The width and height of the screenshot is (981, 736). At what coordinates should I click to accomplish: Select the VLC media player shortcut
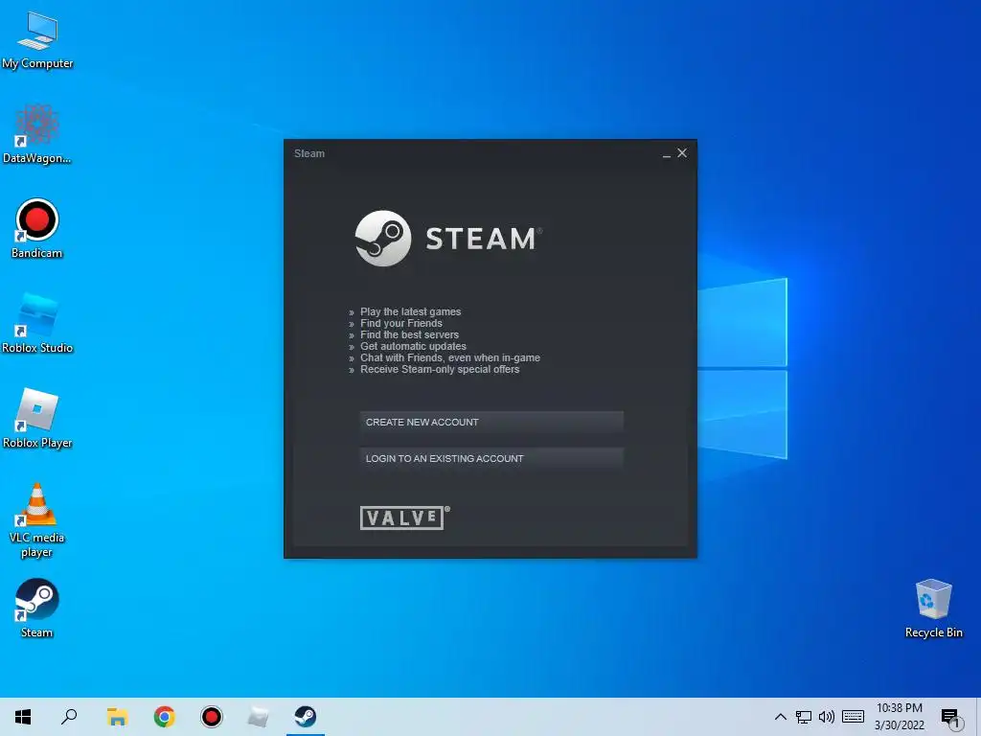[x=37, y=520]
